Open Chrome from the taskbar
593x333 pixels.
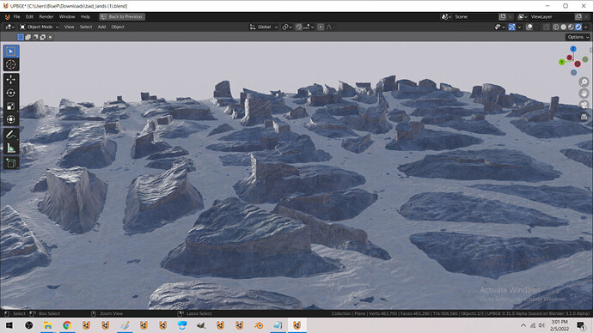67,325
